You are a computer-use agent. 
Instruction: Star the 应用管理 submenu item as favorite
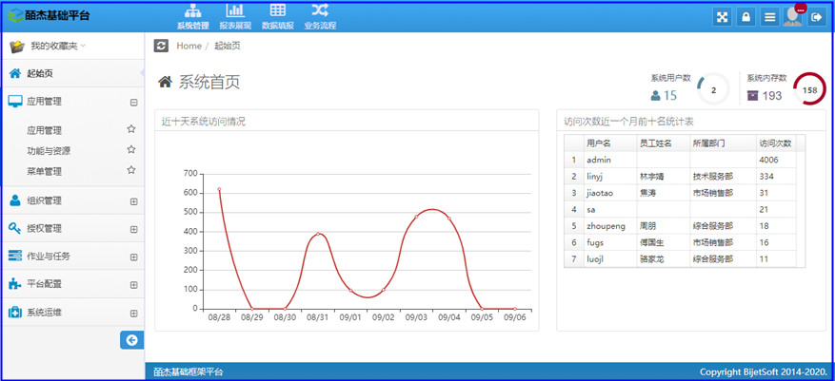(x=131, y=129)
